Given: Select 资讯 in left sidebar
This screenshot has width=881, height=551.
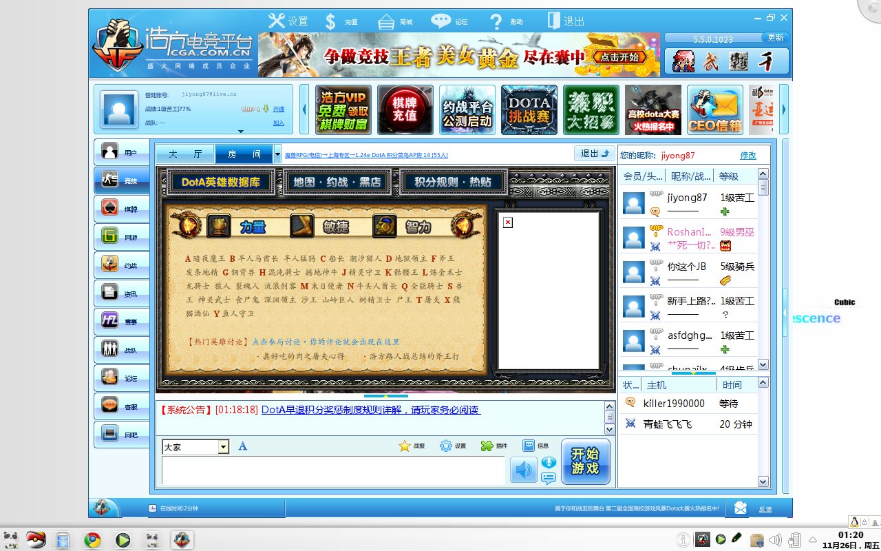Looking at the screenshot, I should 121,293.
